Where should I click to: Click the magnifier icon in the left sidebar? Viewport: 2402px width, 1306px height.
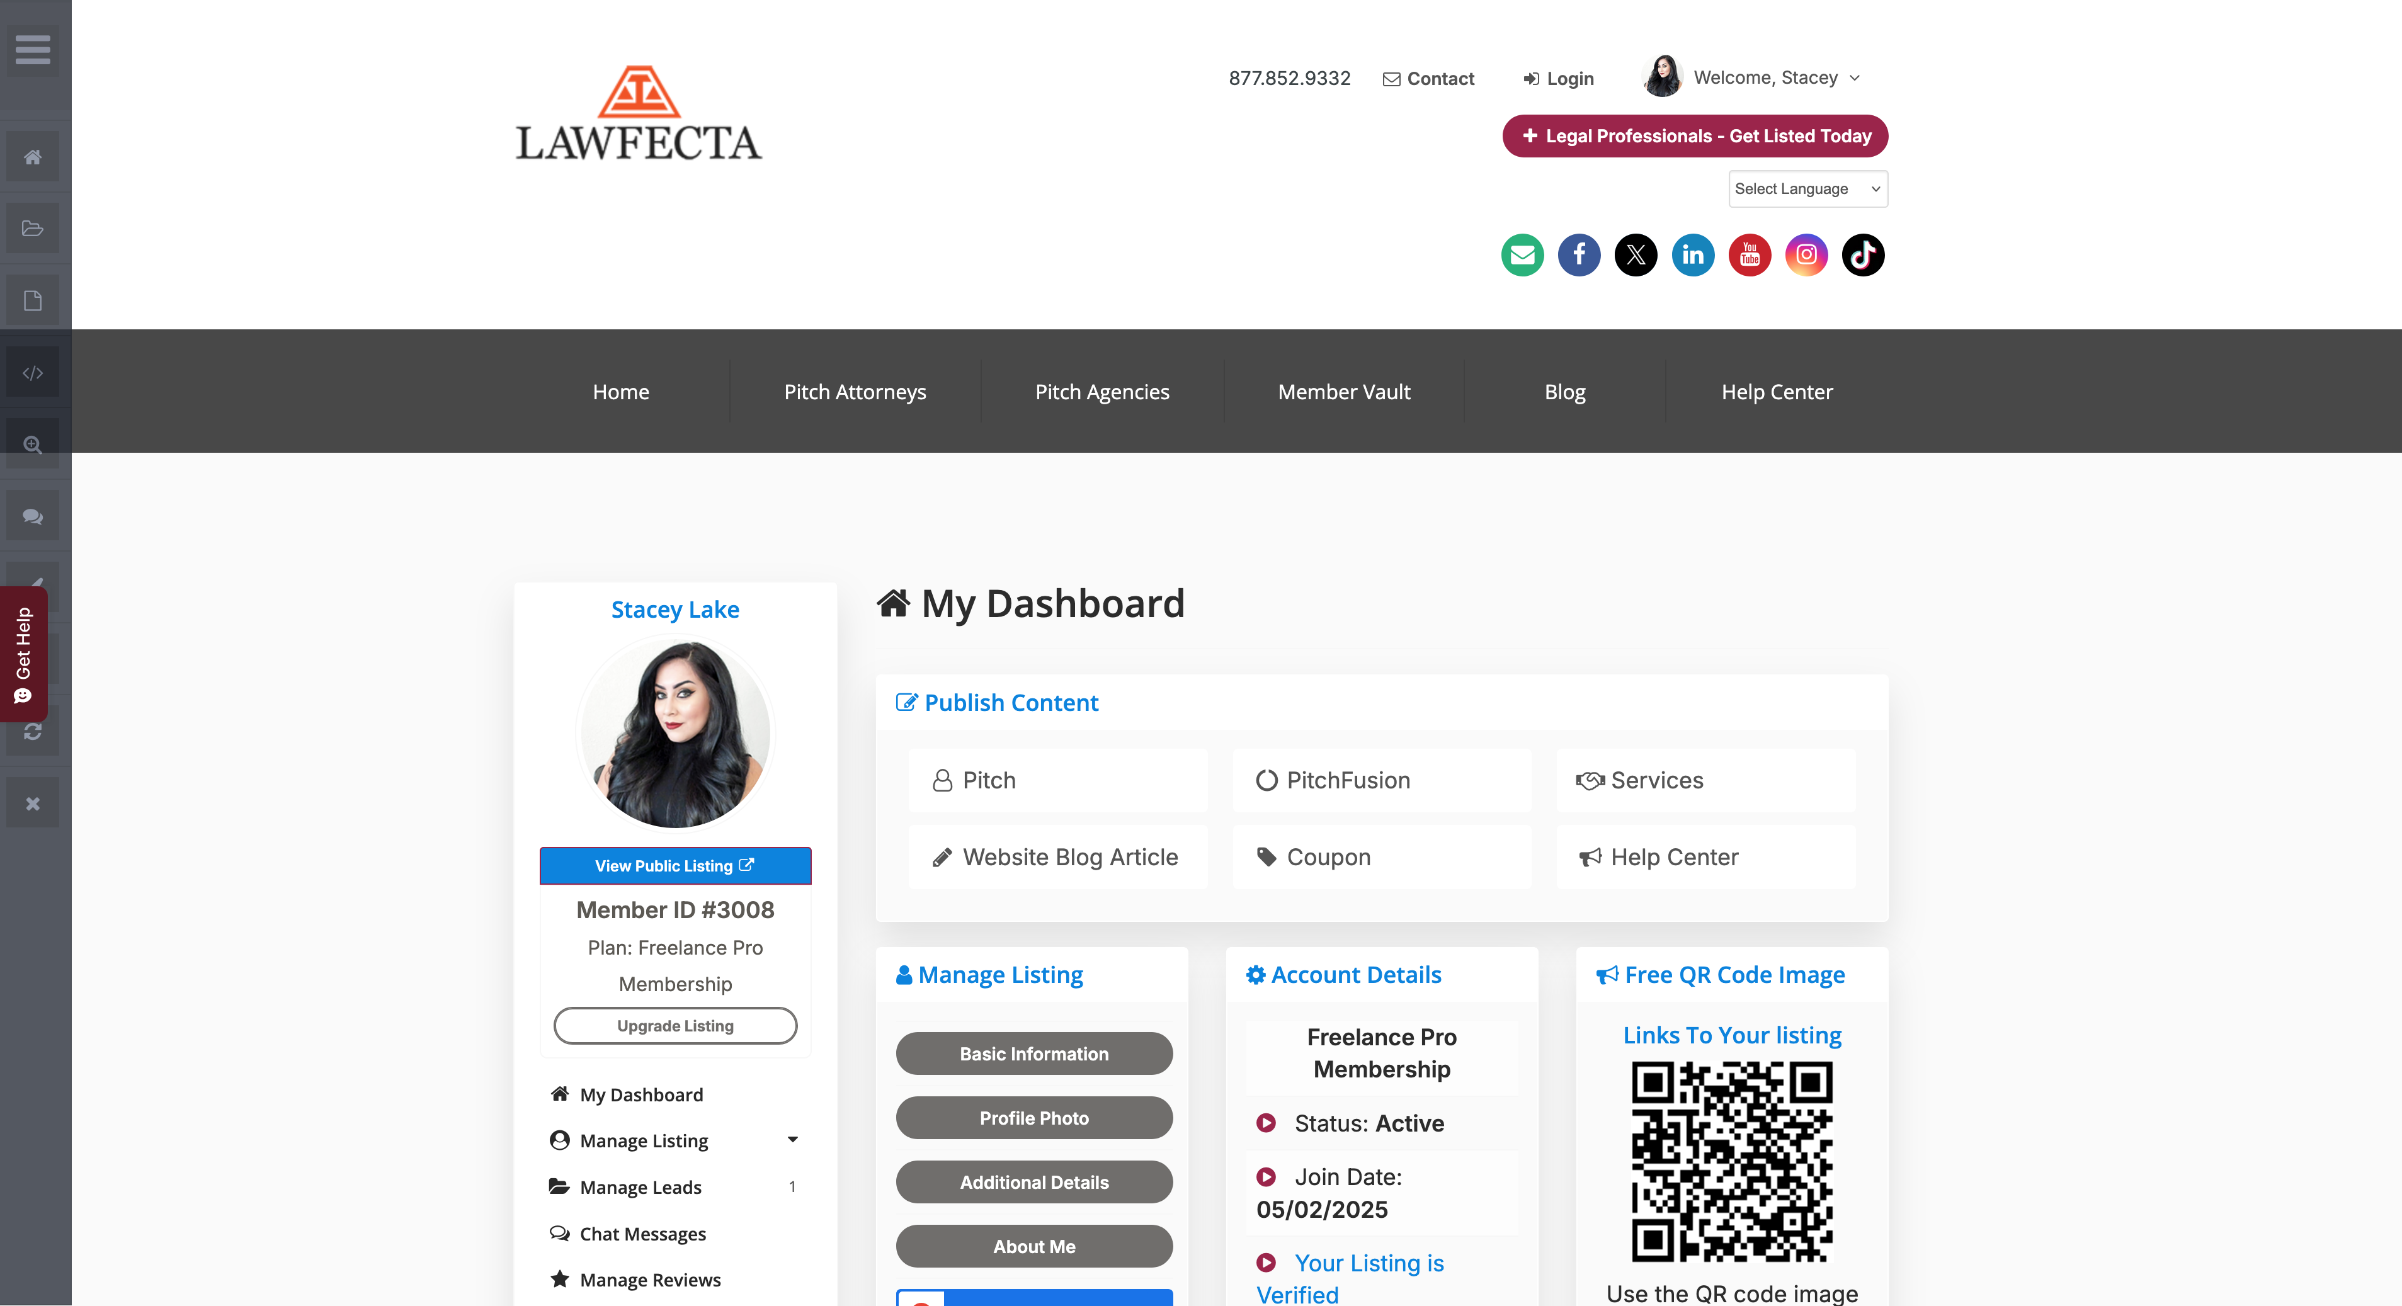(33, 443)
